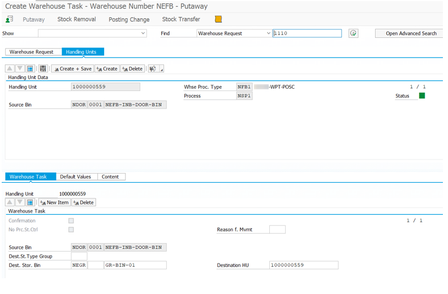Click Handling Unit value 1000000559 above New Item

[x=72, y=194]
